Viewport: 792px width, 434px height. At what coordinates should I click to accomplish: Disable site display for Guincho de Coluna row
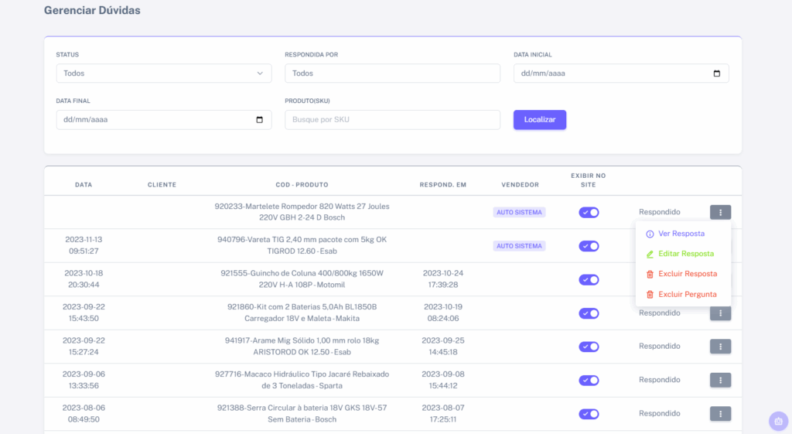[x=589, y=279]
